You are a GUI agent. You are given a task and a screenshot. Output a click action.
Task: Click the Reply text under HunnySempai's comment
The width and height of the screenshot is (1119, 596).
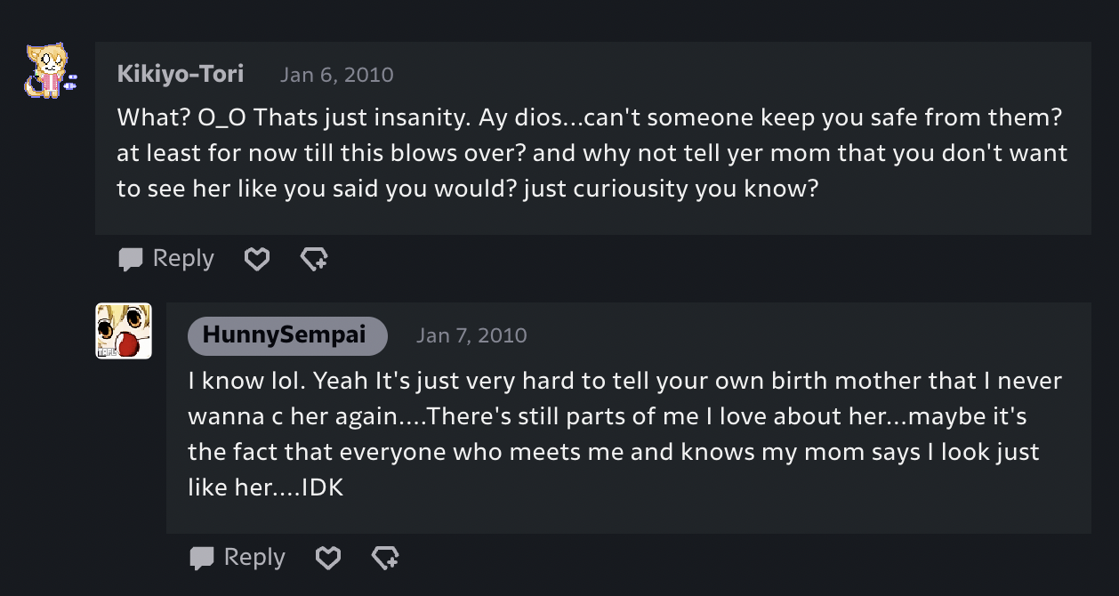point(254,558)
